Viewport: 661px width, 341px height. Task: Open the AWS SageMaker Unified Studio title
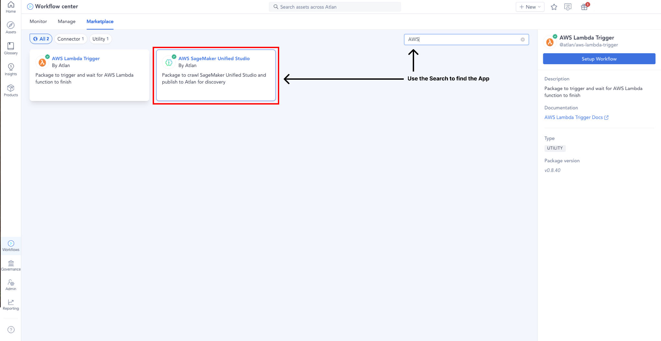[x=214, y=58]
